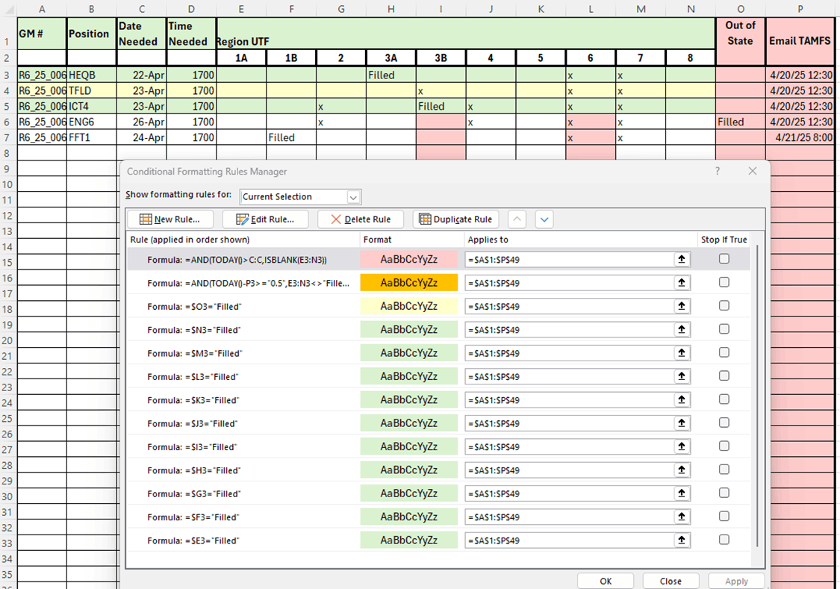Check Stop If True for ISBLANK rule
Image resolution: width=840 pixels, height=589 pixels.
click(x=724, y=258)
